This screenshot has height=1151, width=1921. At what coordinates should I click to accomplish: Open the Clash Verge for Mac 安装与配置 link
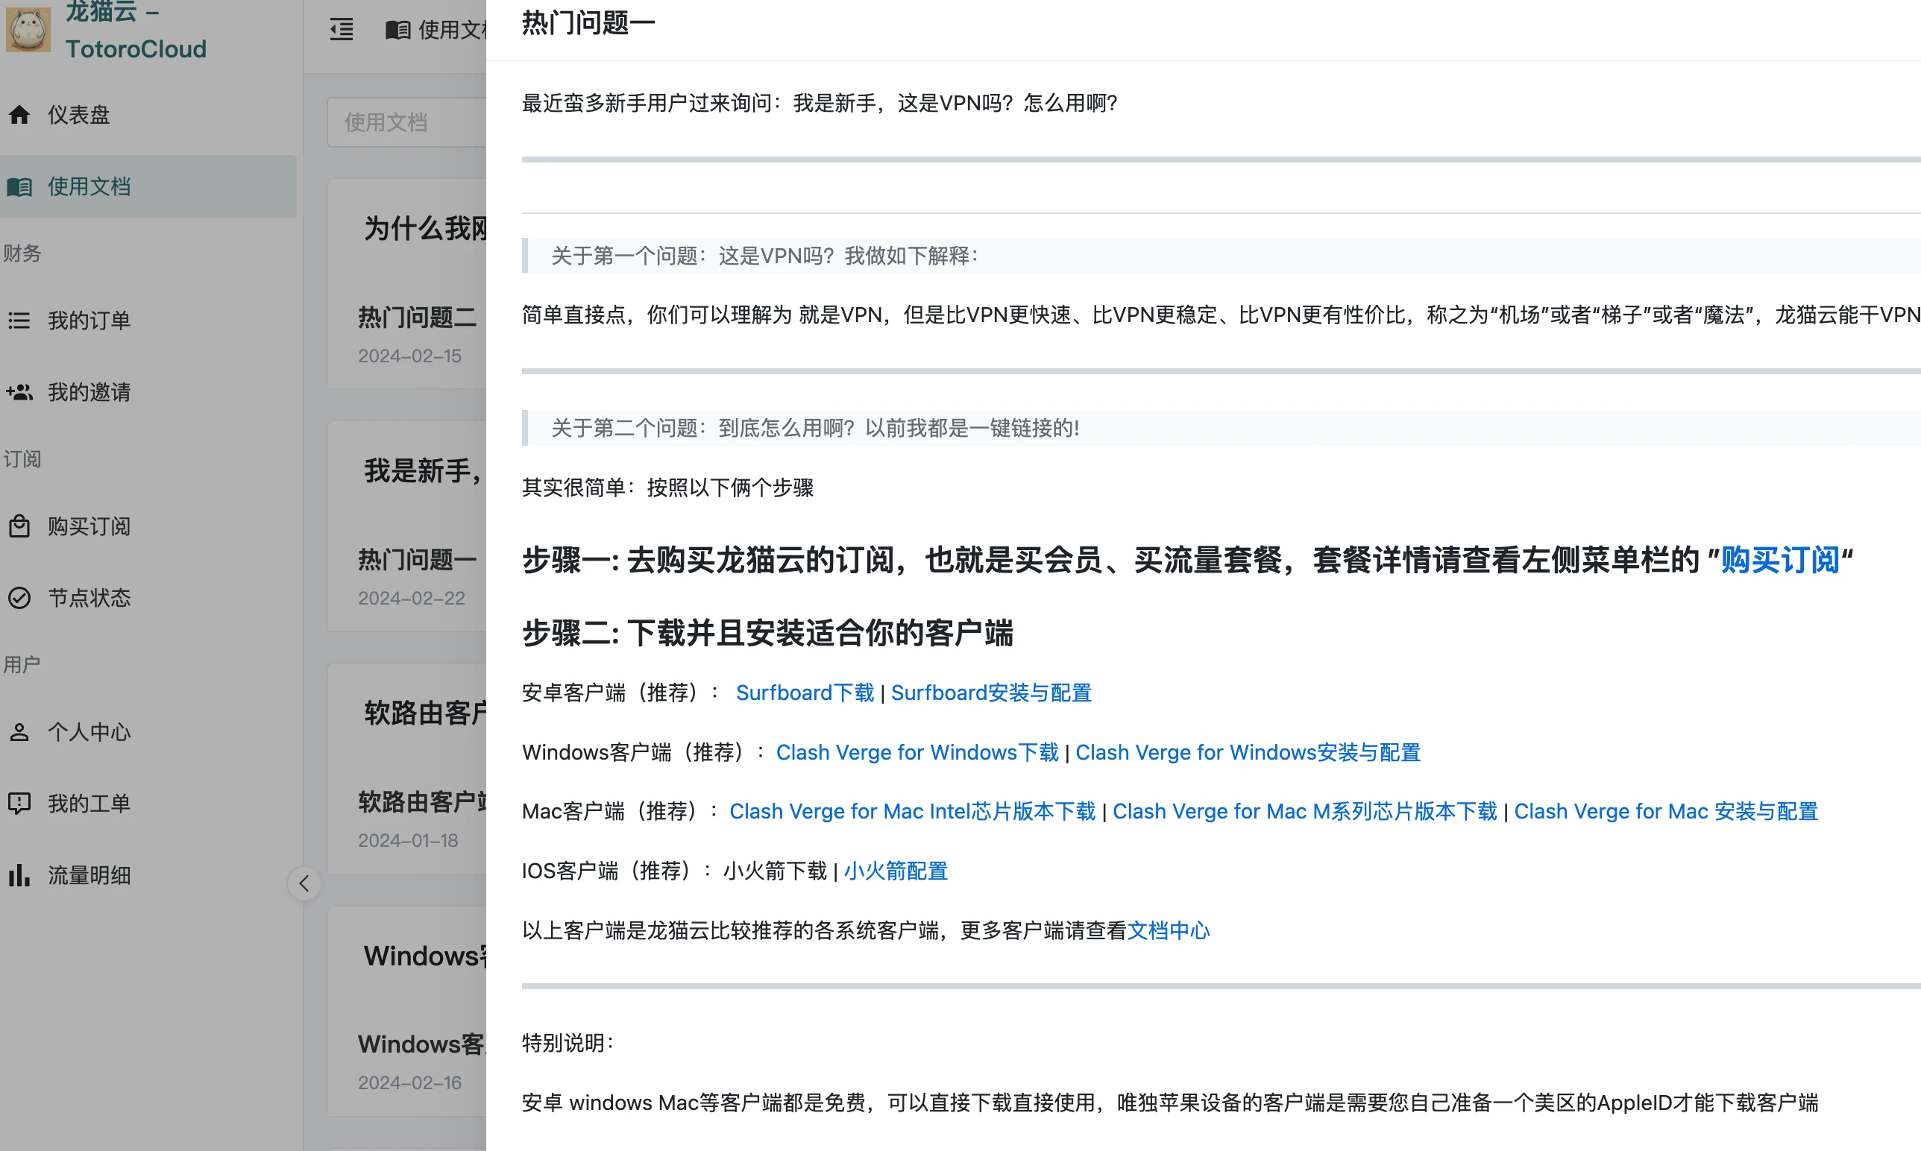pyautogui.click(x=1666, y=811)
